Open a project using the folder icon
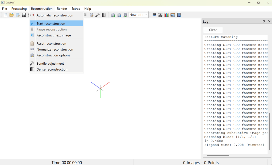Screen dimensions: 272x165 [11, 15]
